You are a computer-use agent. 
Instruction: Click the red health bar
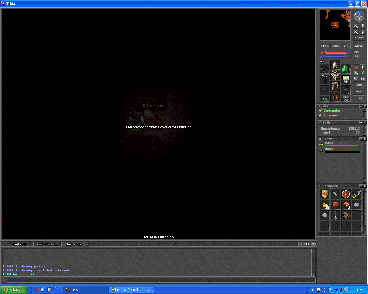pos(338,53)
